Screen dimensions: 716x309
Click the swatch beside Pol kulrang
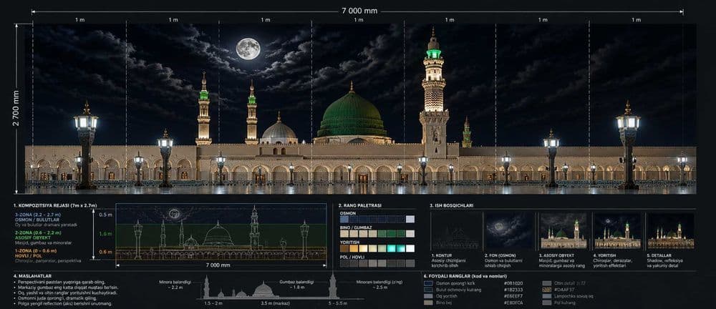[x=546, y=302]
